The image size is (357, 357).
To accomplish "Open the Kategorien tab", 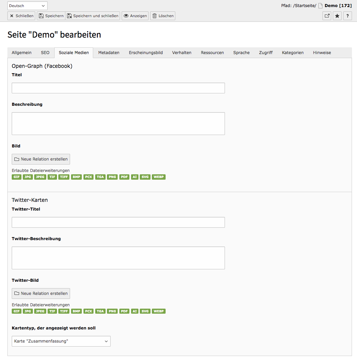I will click(x=292, y=52).
